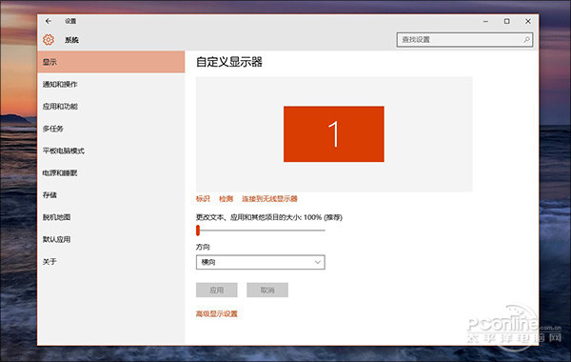Click the 标识 link
Screen dimensions: 571x362
[203, 199]
